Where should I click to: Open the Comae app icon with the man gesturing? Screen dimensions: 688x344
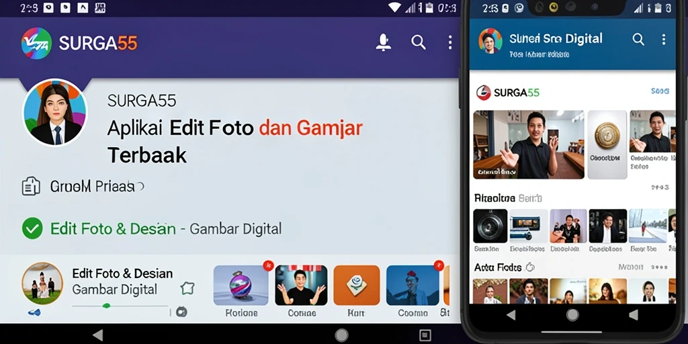(301, 285)
